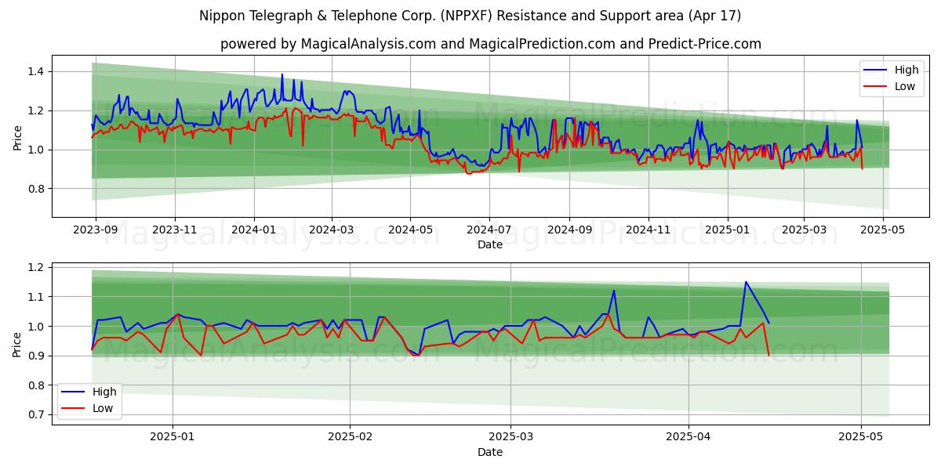Click the top chart 'Date' axis label
The width and height of the screenshot is (941, 470).
point(490,245)
